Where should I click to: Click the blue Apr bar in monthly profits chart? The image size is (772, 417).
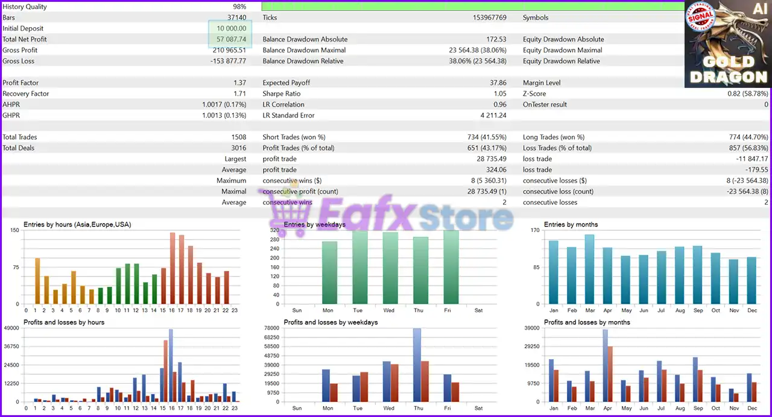[x=605, y=365]
